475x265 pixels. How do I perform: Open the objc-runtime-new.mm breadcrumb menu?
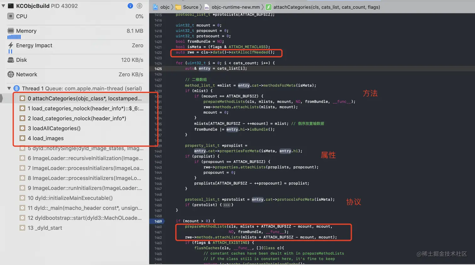(x=236, y=7)
